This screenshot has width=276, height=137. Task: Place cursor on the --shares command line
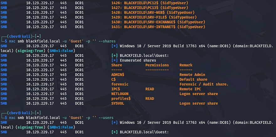click(62, 41)
